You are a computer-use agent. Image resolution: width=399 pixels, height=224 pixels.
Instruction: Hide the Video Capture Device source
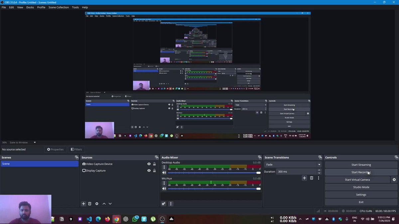[x=149, y=164]
